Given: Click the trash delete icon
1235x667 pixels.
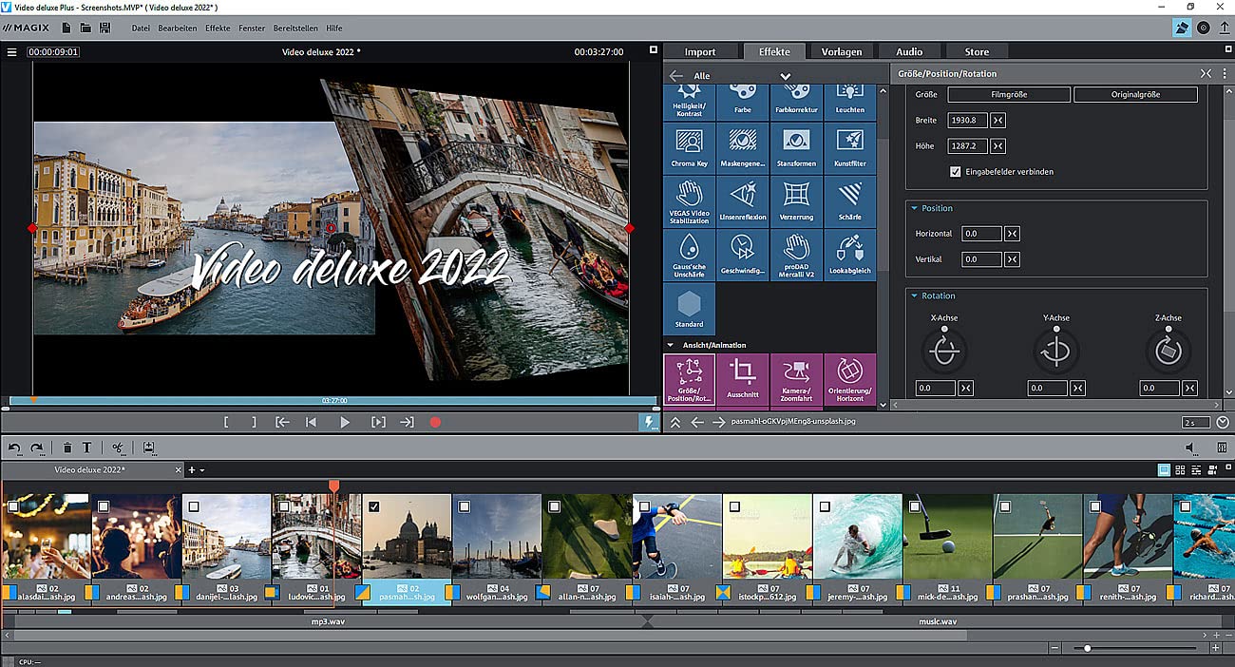Looking at the screenshot, I should point(67,448).
